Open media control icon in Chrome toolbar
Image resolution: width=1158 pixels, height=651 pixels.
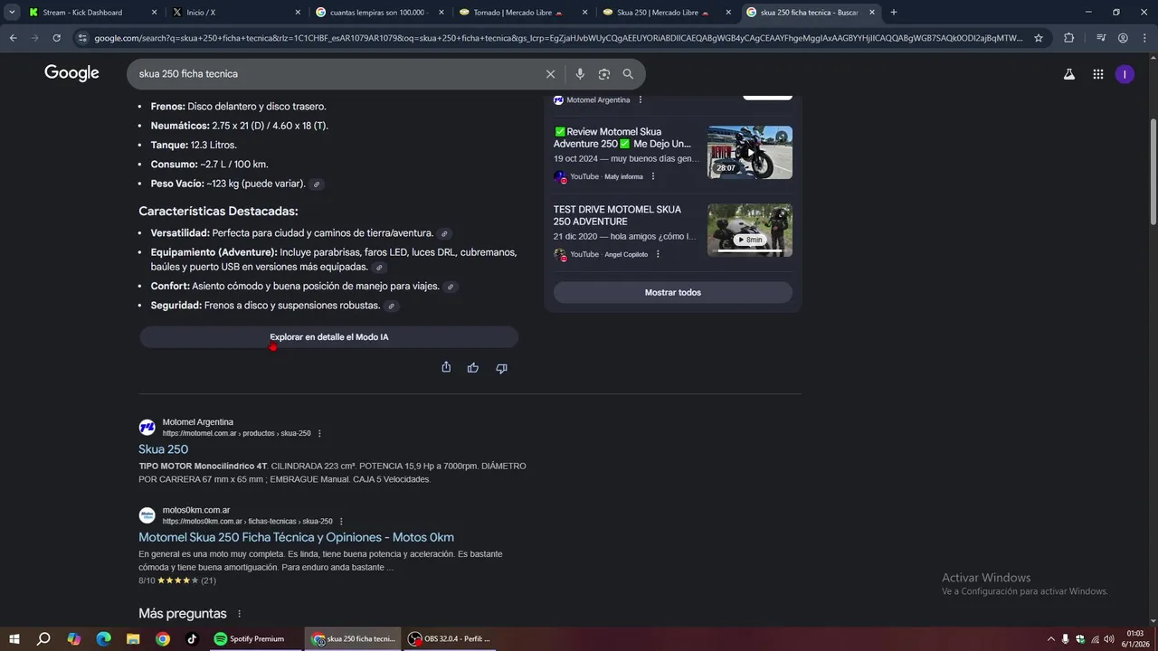(x=1100, y=38)
